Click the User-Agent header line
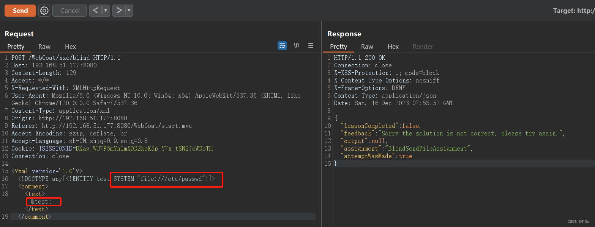The width and height of the screenshot is (595, 227). [156, 100]
